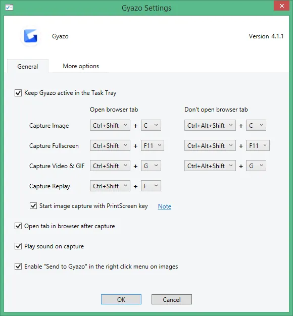Open Capture Image Ctrl+Shift modifier dropdown
This screenshot has width=293, height=316.
click(110, 125)
